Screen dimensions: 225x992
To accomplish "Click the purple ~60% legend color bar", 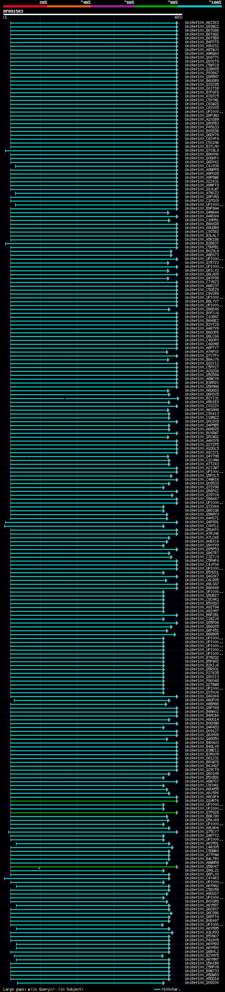I will click(x=113, y=7).
